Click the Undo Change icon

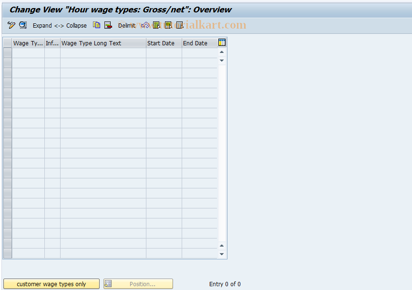click(145, 25)
